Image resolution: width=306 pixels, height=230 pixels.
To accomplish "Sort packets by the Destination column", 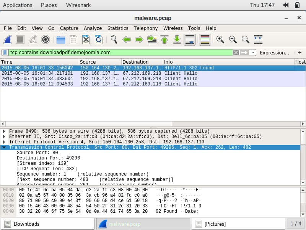I will (142, 62).
